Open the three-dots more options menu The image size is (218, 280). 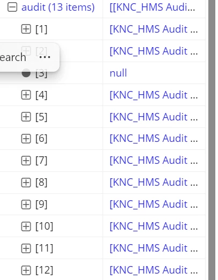click(45, 57)
